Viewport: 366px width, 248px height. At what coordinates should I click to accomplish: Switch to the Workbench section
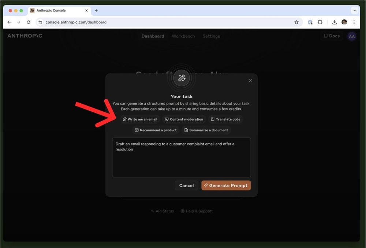(183, 36)
